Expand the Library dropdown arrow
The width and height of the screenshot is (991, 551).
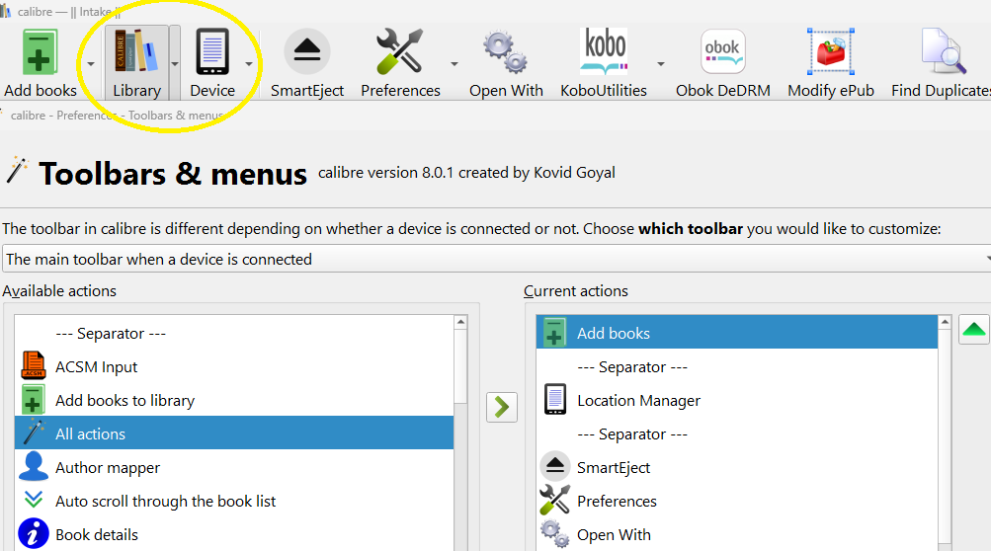point(175,64)
